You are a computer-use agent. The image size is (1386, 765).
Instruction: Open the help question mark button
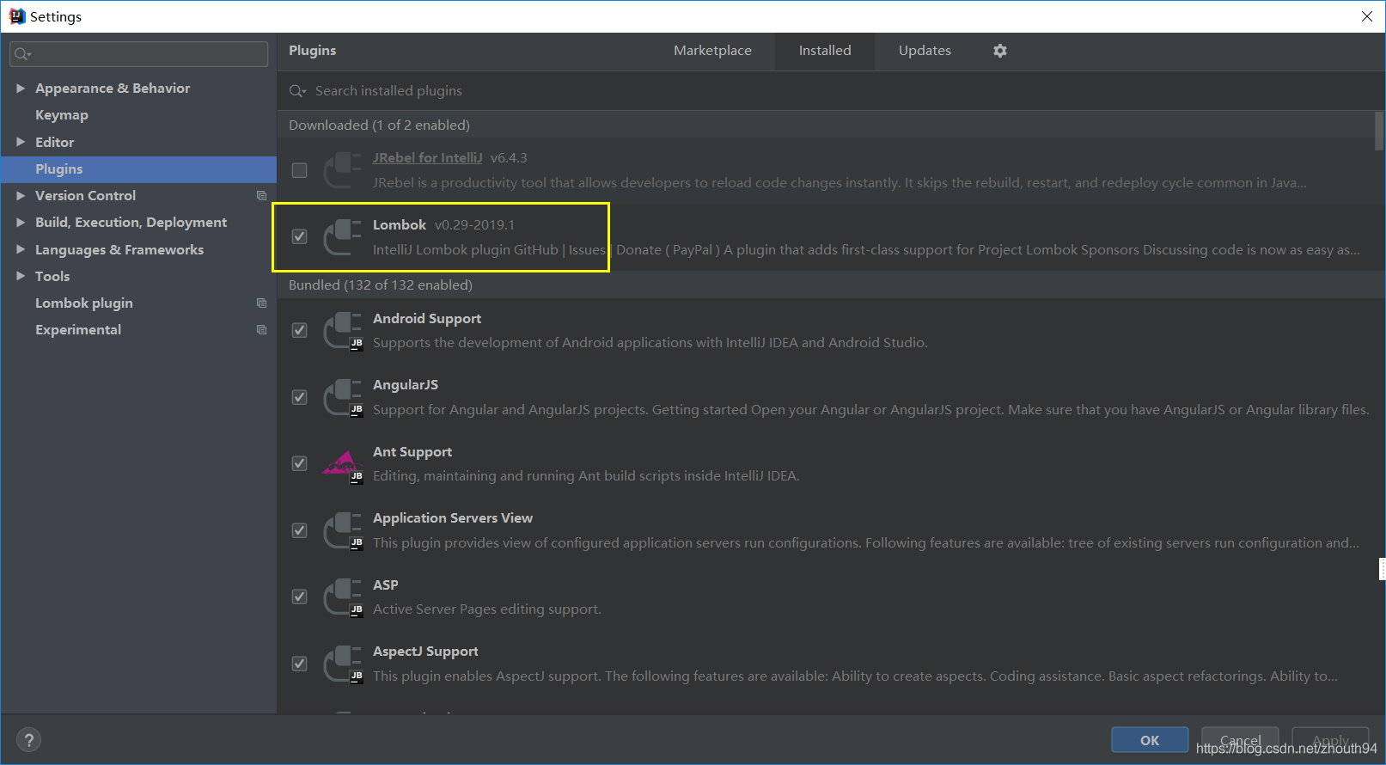click(28, 740)
